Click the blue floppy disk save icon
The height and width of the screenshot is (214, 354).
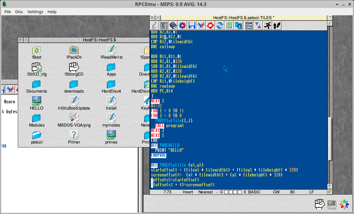pyautogui.click(x=192, y=25)
